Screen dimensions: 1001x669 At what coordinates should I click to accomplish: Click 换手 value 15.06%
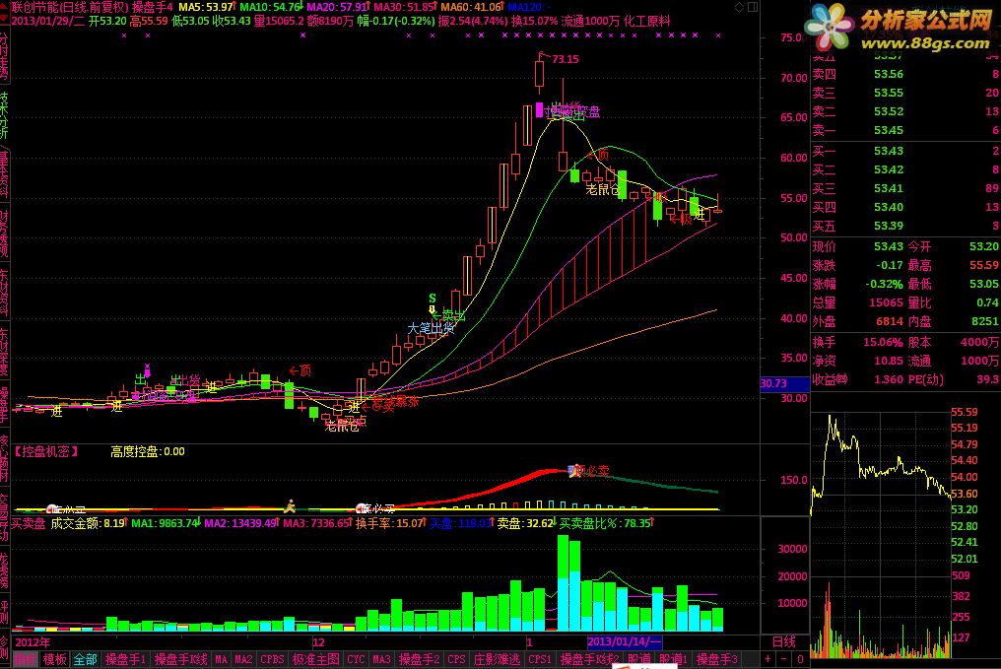pyautogui.click(x=883, y=342)
